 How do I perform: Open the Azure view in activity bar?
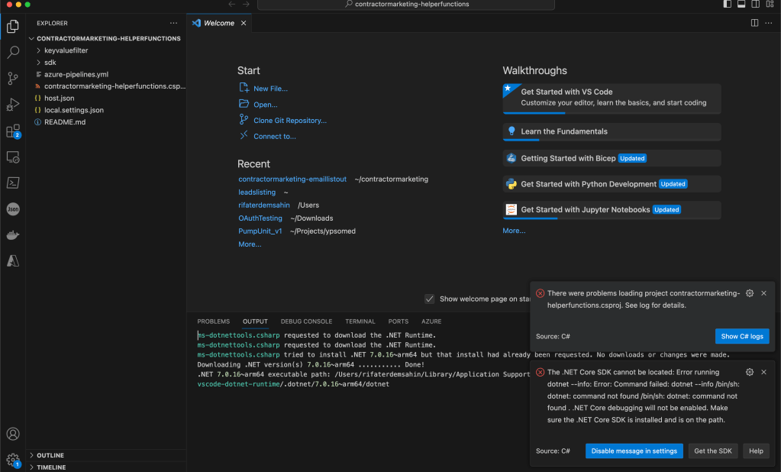pos(13,260)
